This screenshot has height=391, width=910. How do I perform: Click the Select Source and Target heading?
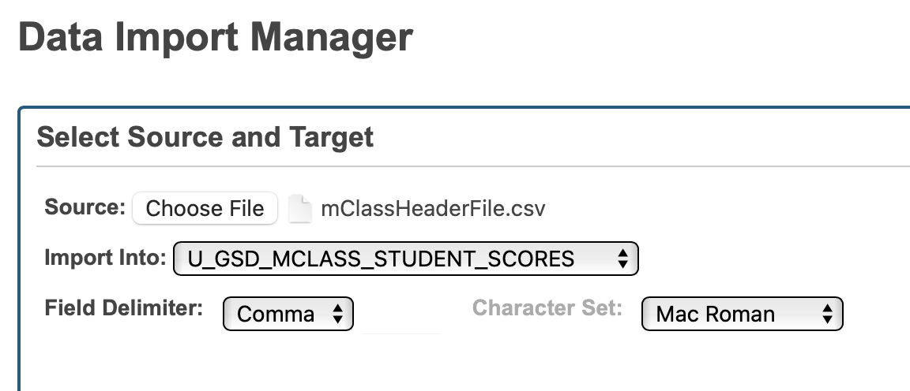tap(205, 137)
